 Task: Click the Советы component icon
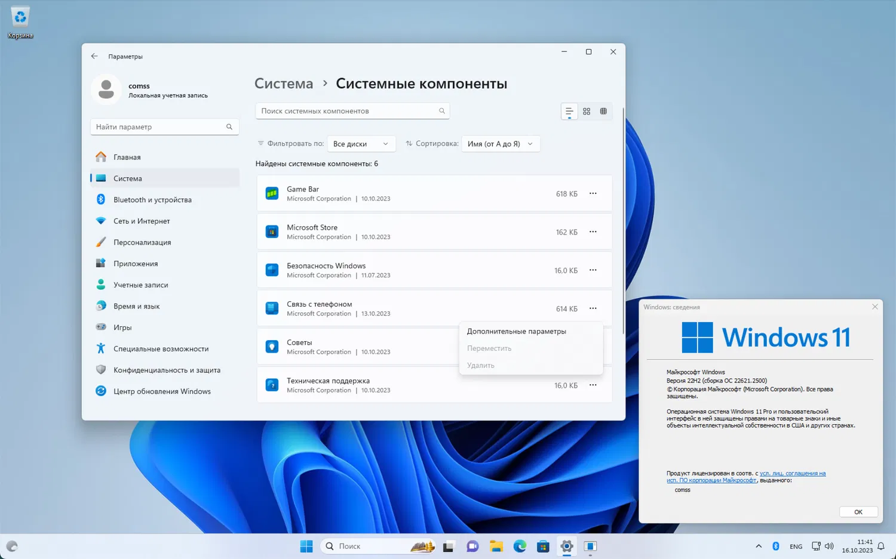[x=272, y=347]
